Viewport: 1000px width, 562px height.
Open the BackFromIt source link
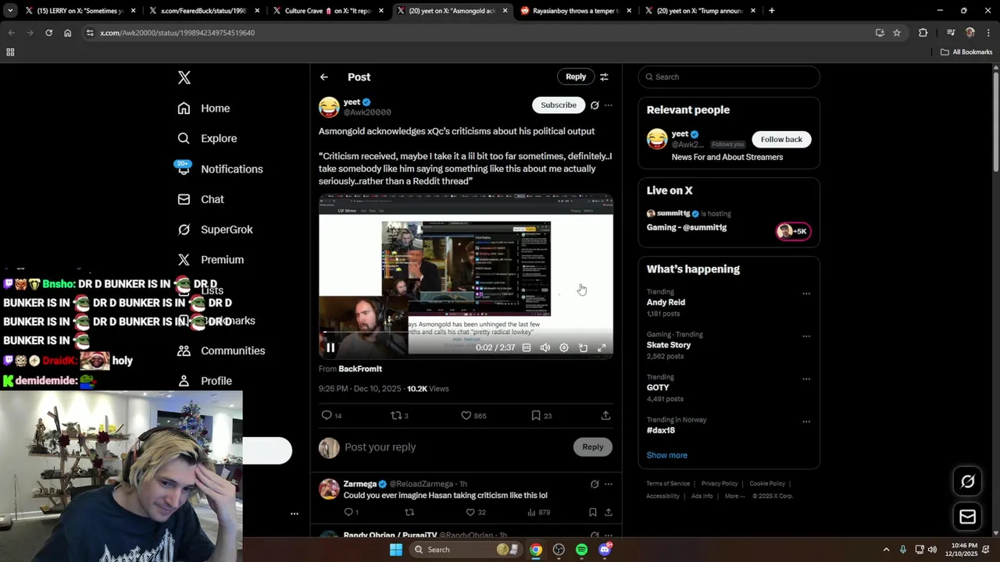coord(360,368)
